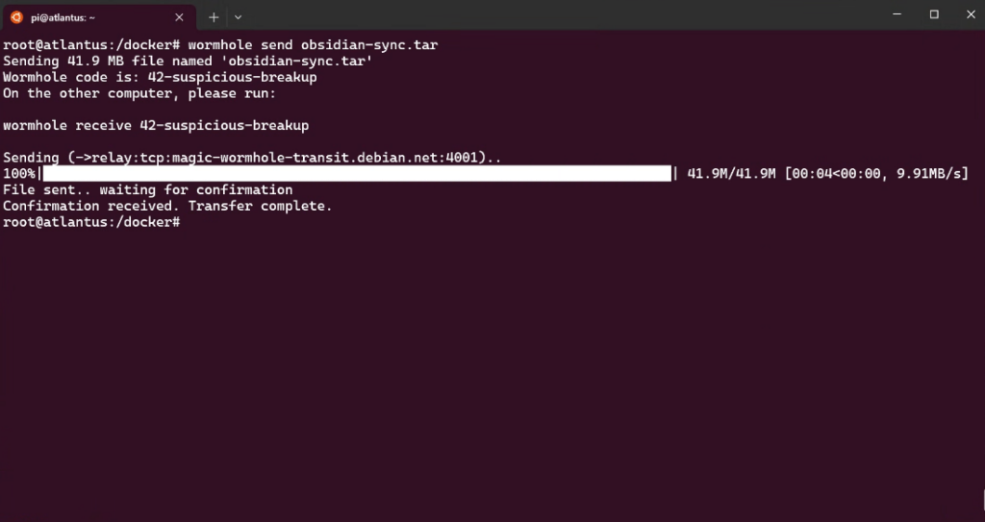The height and width of the screenshot is (522, 985).
Task: Click the last root@atlantus:/docker# prompt line
Action: [91, 222]
